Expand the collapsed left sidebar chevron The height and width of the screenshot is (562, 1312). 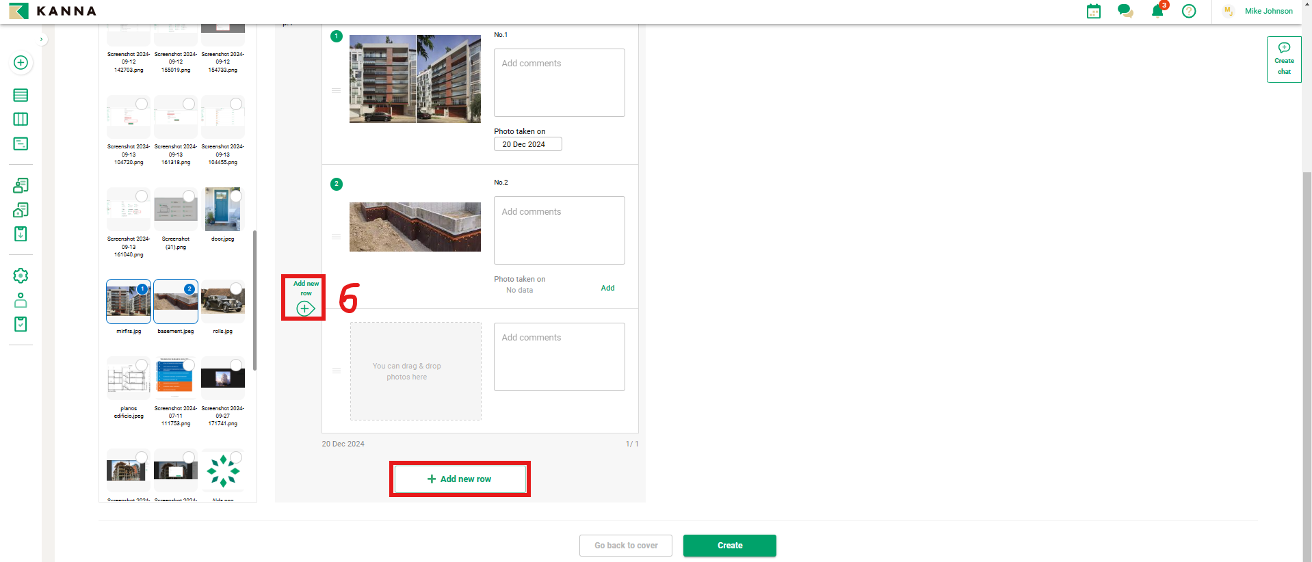pyautogui.click(x=42, y=40)
